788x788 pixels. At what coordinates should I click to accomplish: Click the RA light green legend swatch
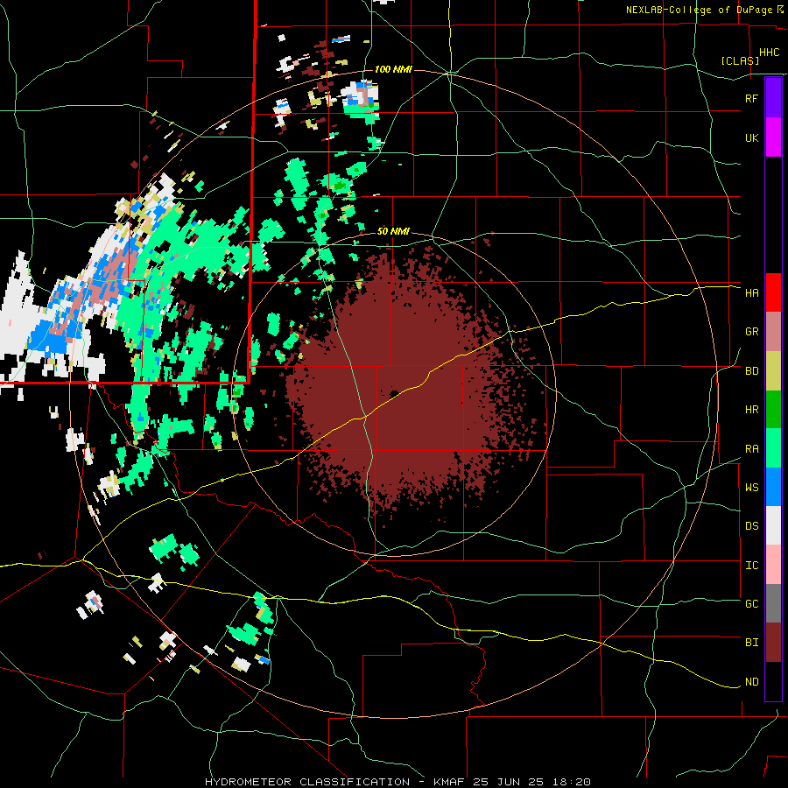pyautogui.click(x=773, y=448)
